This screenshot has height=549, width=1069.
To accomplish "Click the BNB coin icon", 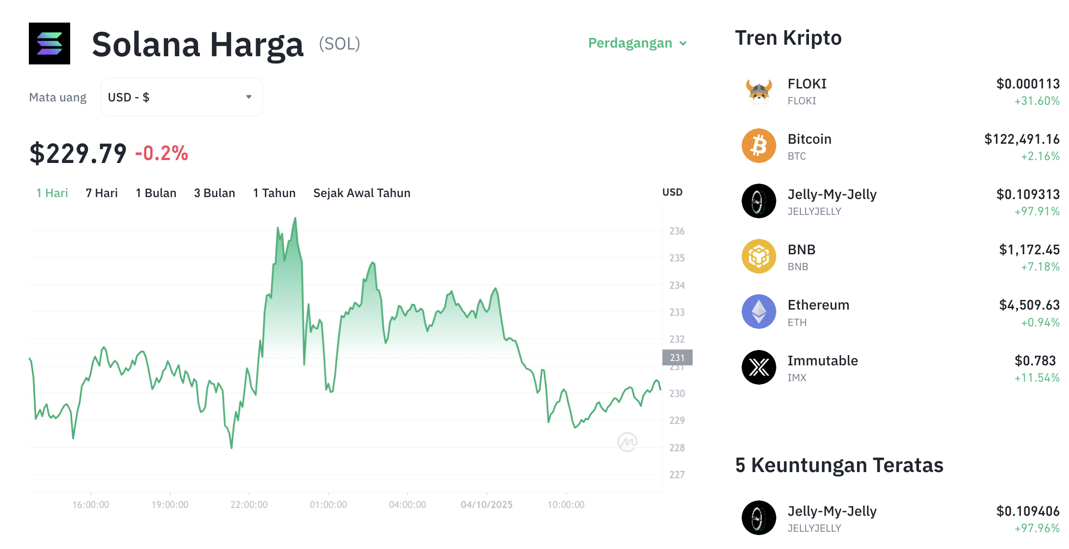I will coord(758,256).
